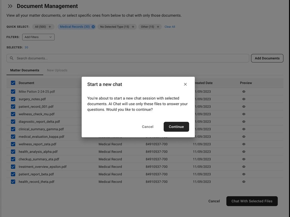Confirm with the Continue button
The width and height of the screenshot is (290, 217).
(176, 127)
